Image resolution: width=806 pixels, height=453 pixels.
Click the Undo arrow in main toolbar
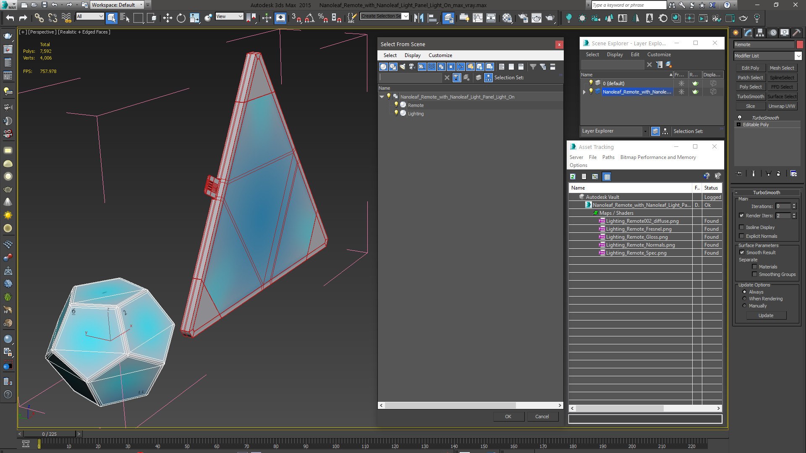pyautogui.click(x=10, y=18)
